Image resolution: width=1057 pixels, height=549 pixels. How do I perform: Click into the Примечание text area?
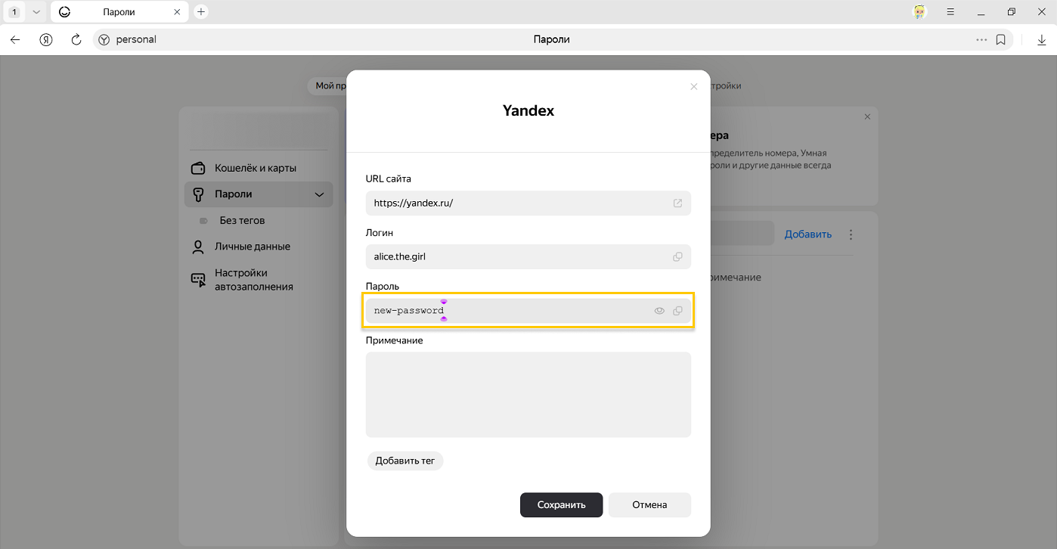(x=528, y=394)
